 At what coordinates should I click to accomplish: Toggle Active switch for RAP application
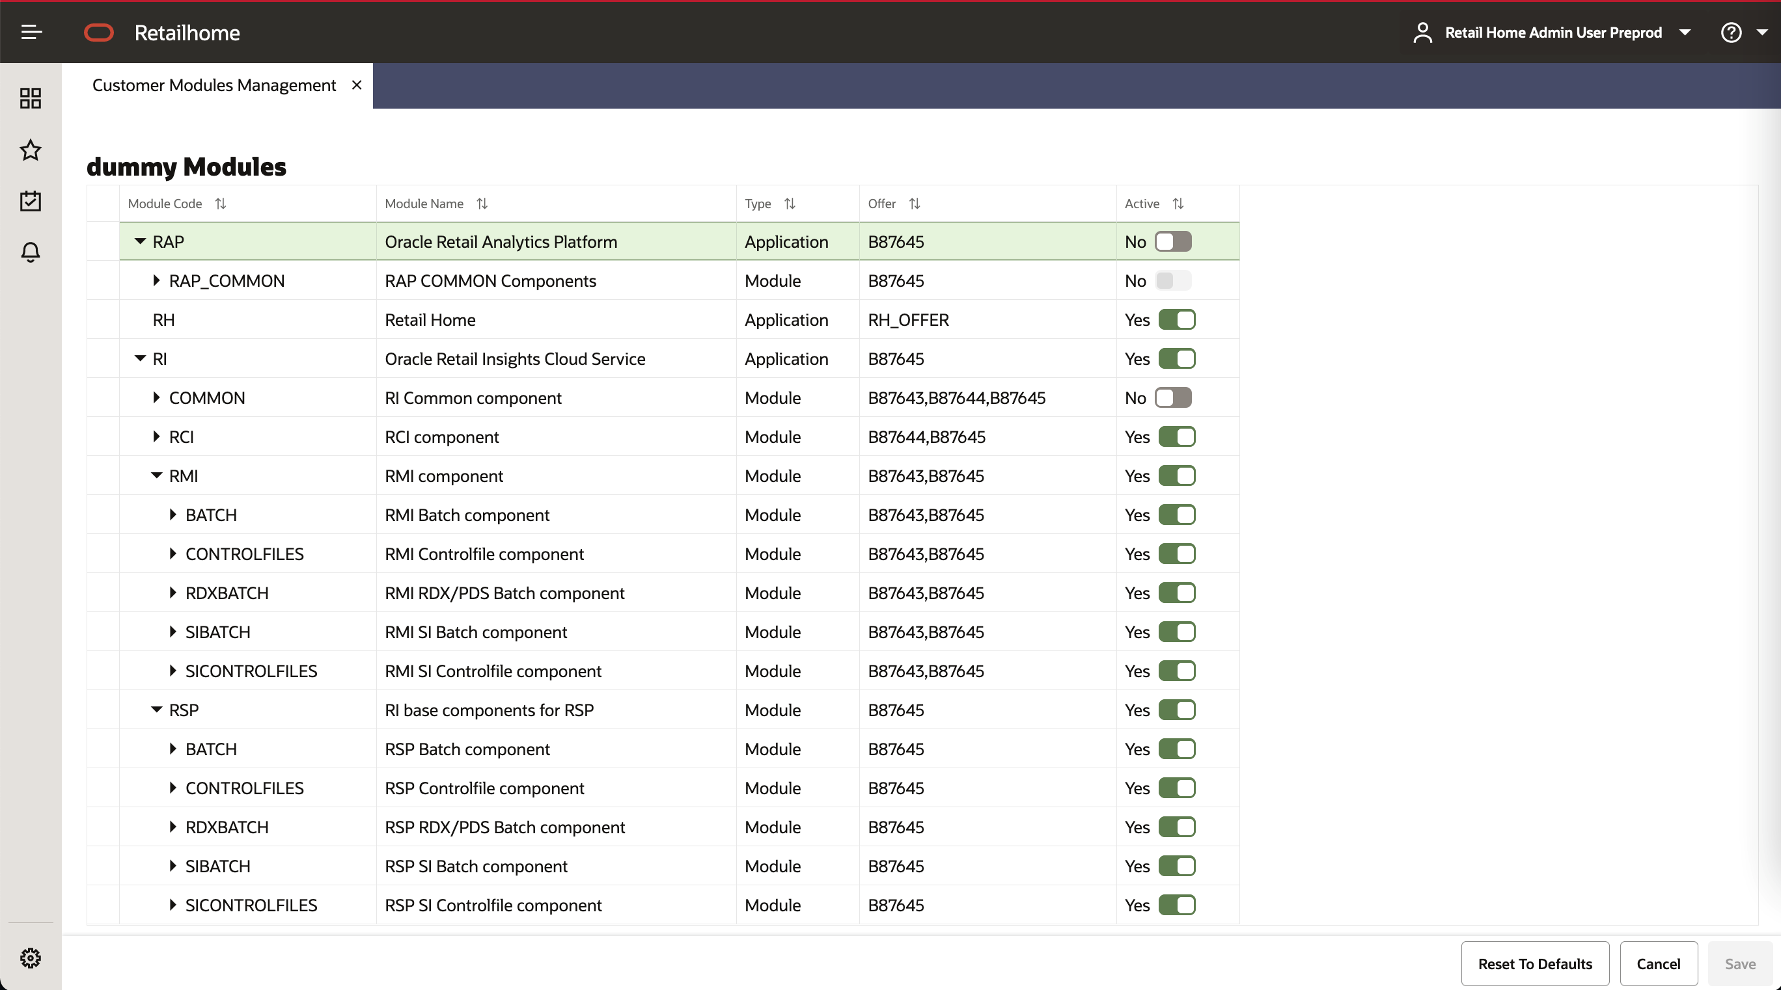click(x=1173, y=242)
